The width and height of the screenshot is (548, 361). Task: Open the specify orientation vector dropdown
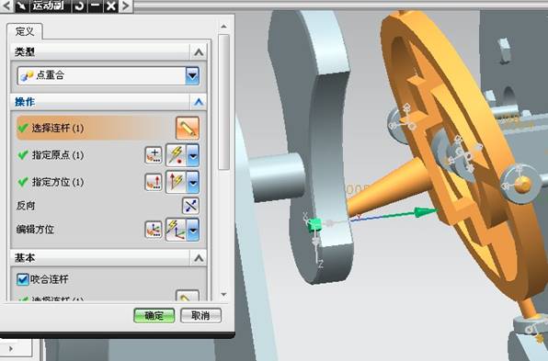point(193,182)
